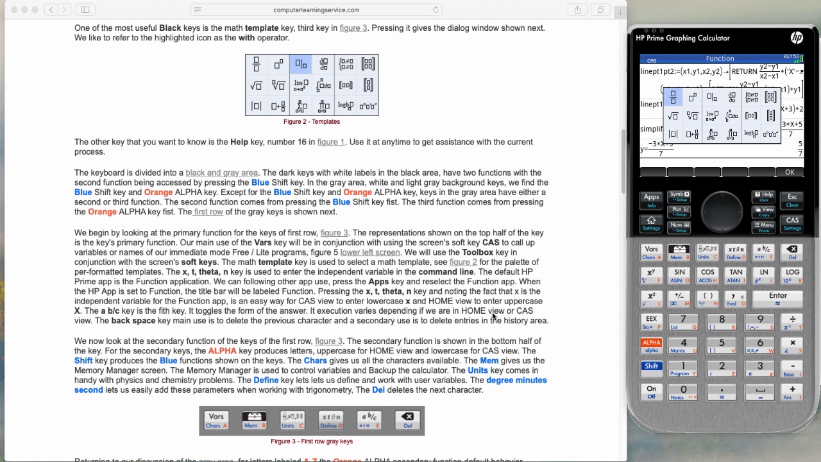The image size is (821, 462).
Task: Tap the CAS Settings key on the calculator
Action: click(792, 223)
